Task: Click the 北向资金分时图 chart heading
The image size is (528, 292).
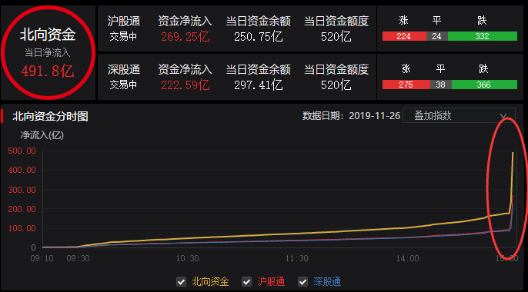Action: pyautogui.click(x=51, y=116)
